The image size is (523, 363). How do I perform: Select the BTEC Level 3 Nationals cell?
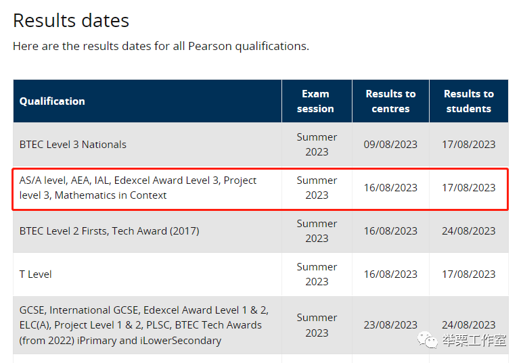click(72, 145)
